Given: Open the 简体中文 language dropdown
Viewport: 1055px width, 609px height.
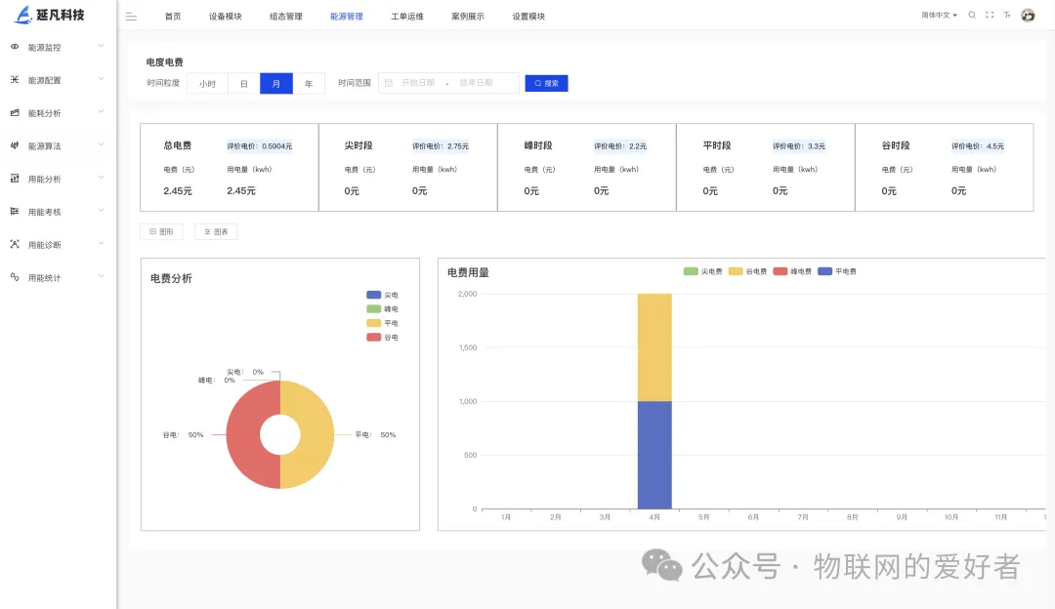Looking at the screenshot, I should (939, 15).
